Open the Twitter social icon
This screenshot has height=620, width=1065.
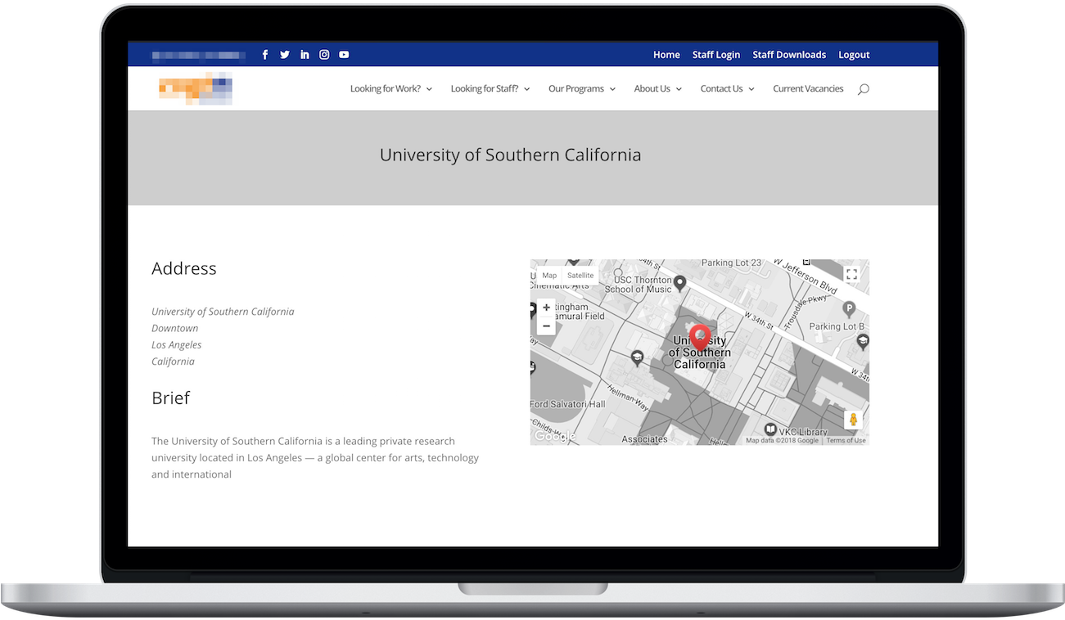(x=285, y=55)
